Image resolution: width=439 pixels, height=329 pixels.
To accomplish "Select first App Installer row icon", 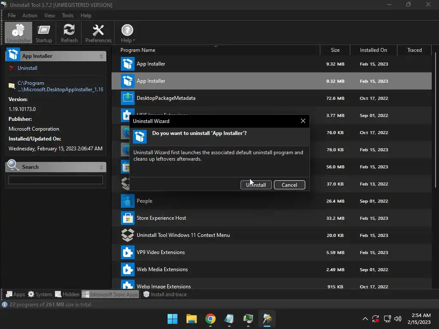I will (128, 64).
